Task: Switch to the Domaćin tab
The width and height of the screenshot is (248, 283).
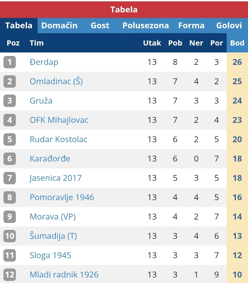Action: pyautogui.click(x=59, y=26)
